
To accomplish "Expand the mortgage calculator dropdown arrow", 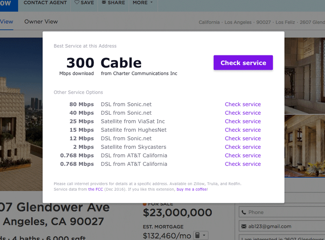I will [x=204, y=235].
